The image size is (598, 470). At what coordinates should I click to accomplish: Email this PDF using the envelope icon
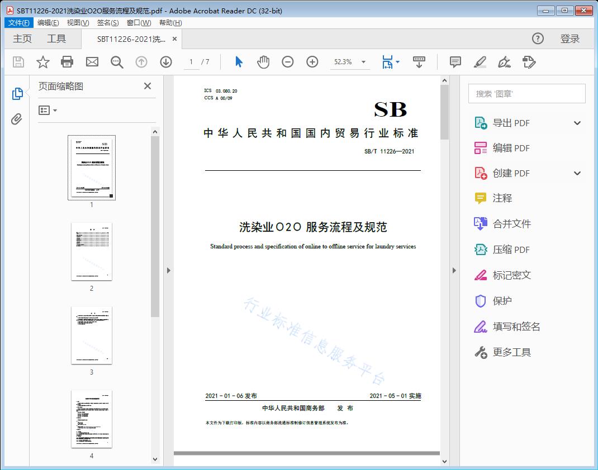tap(92, 62)
